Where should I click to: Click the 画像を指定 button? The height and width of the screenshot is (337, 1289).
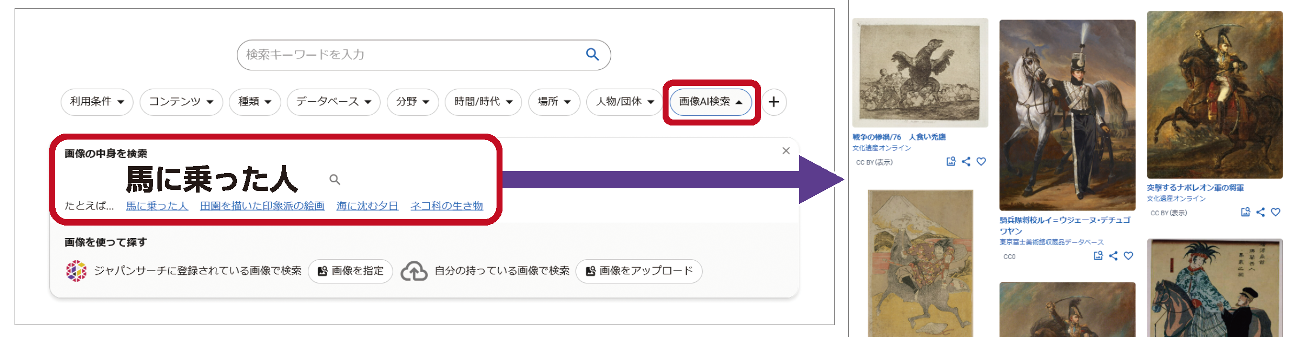[351, 271]
